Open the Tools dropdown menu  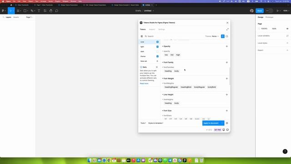click(143, 123)
